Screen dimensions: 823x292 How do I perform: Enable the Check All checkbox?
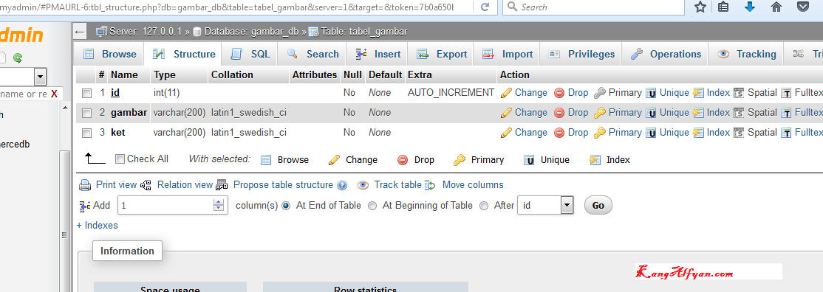coord(120,159)
